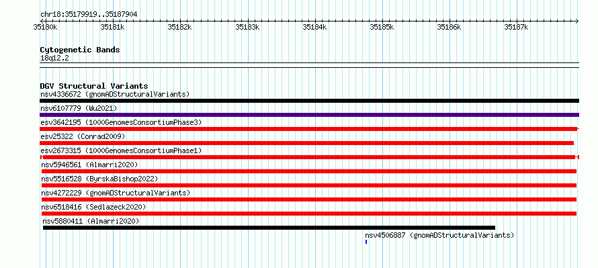Click the 35180k ruler label
Screen dimensions: 598x268
tap(45, 27)
